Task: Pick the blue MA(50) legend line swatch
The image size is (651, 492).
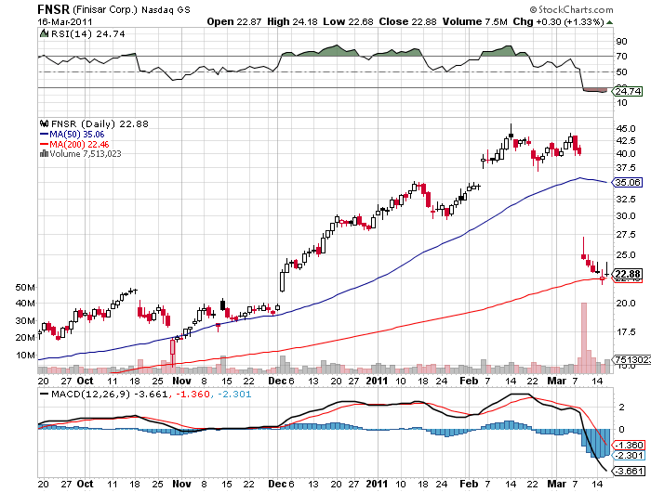Action: pos(44,135)
